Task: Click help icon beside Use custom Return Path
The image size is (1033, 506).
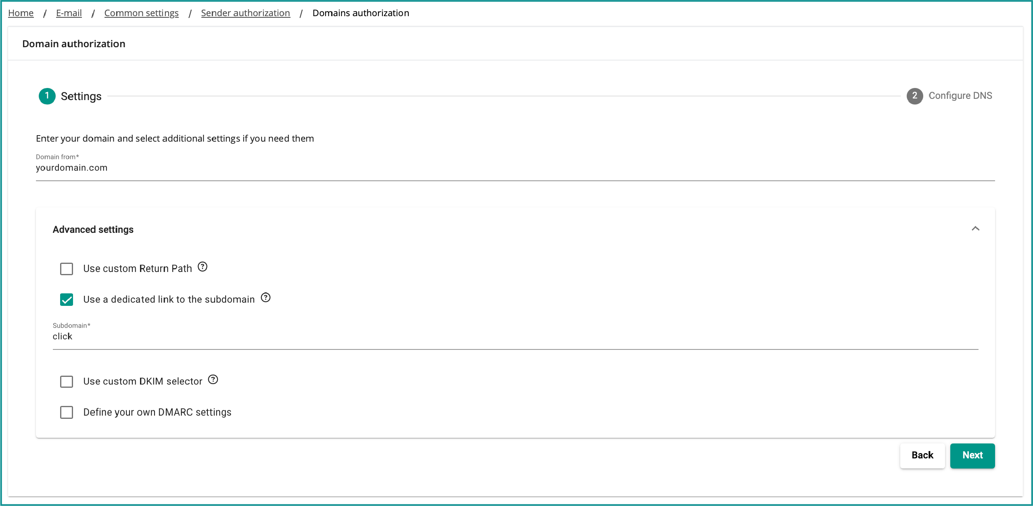Action: (x=203, y=267)
